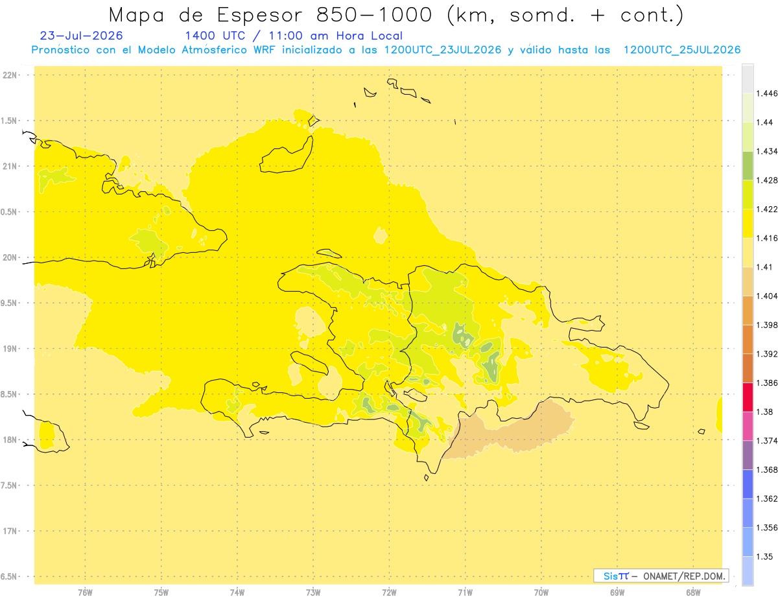Click the colorbar value '1.404'
The width and height of the screenshot is (778, 601).
[x=768, y=296]
